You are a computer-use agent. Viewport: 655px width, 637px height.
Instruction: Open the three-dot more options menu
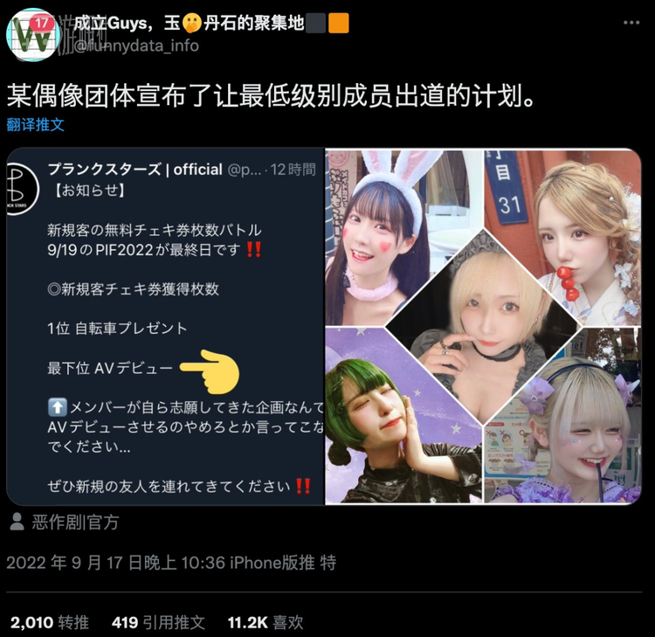coord(631,23)
